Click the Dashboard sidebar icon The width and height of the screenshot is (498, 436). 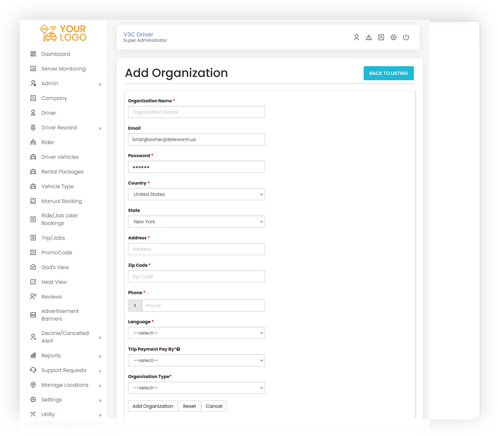(33, 54)
